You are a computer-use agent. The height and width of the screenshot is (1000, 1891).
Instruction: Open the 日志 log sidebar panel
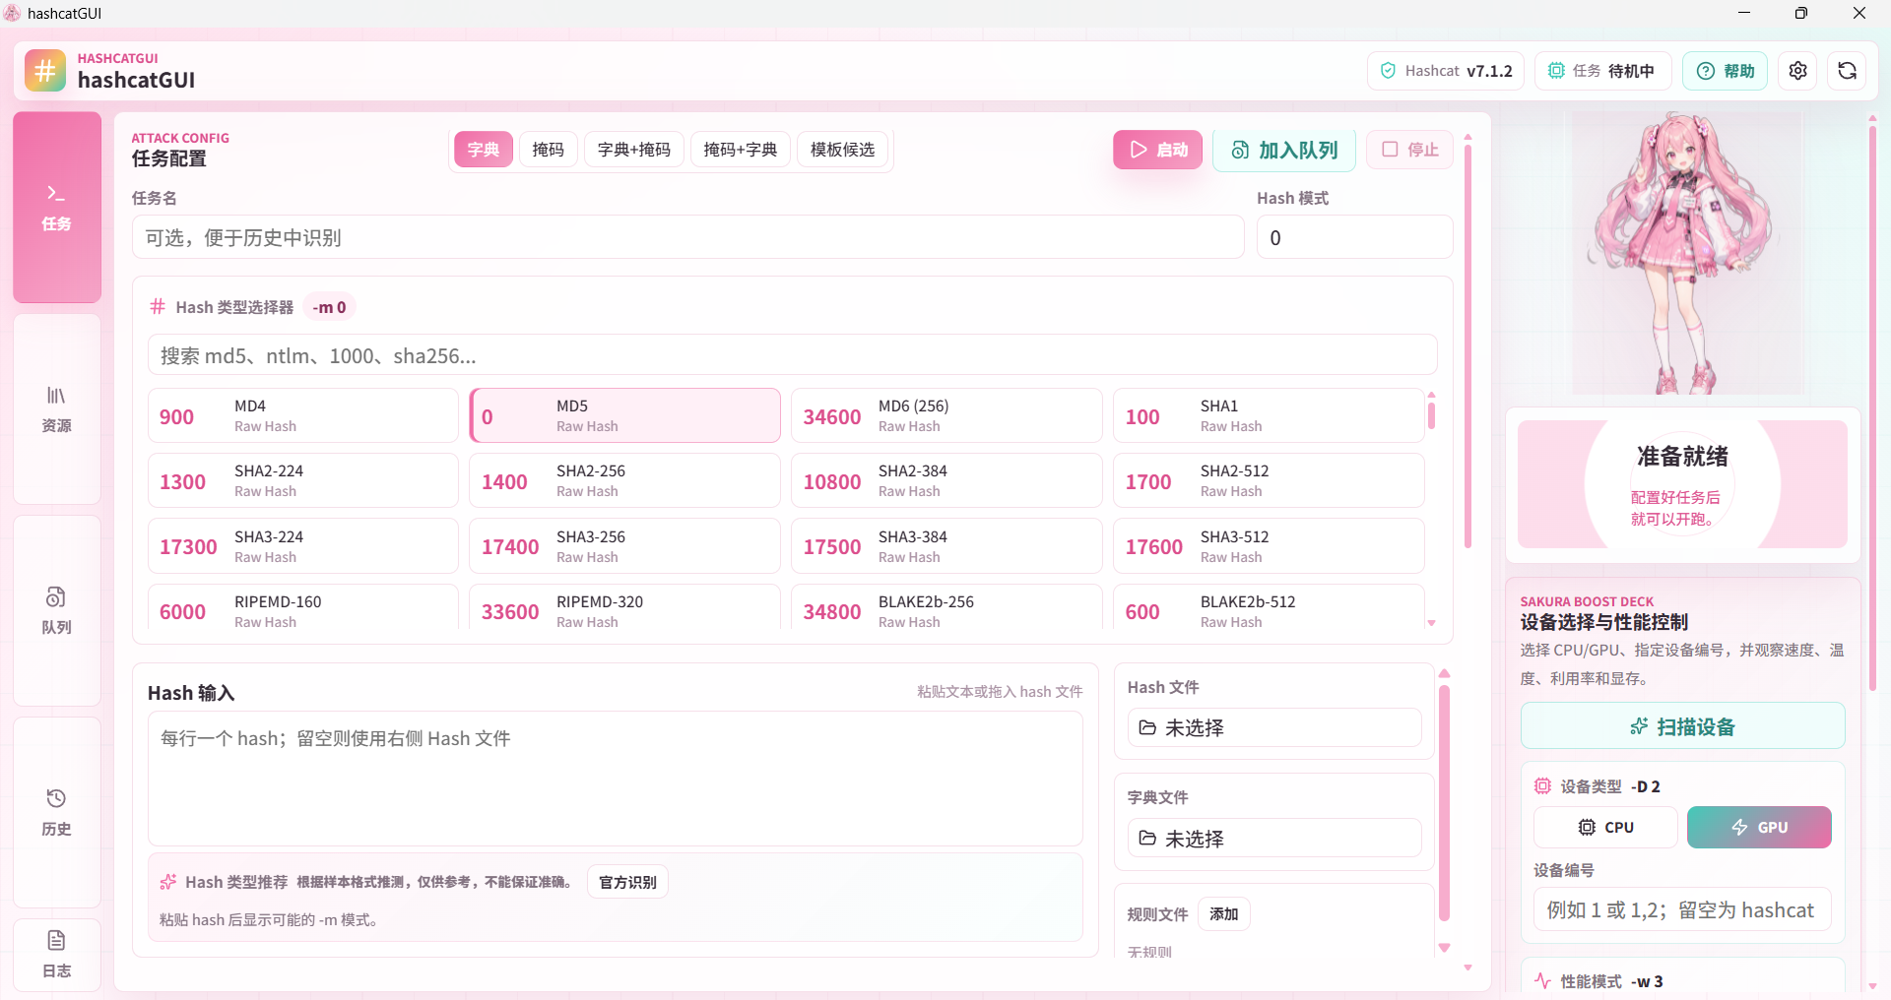coord(57,955)
